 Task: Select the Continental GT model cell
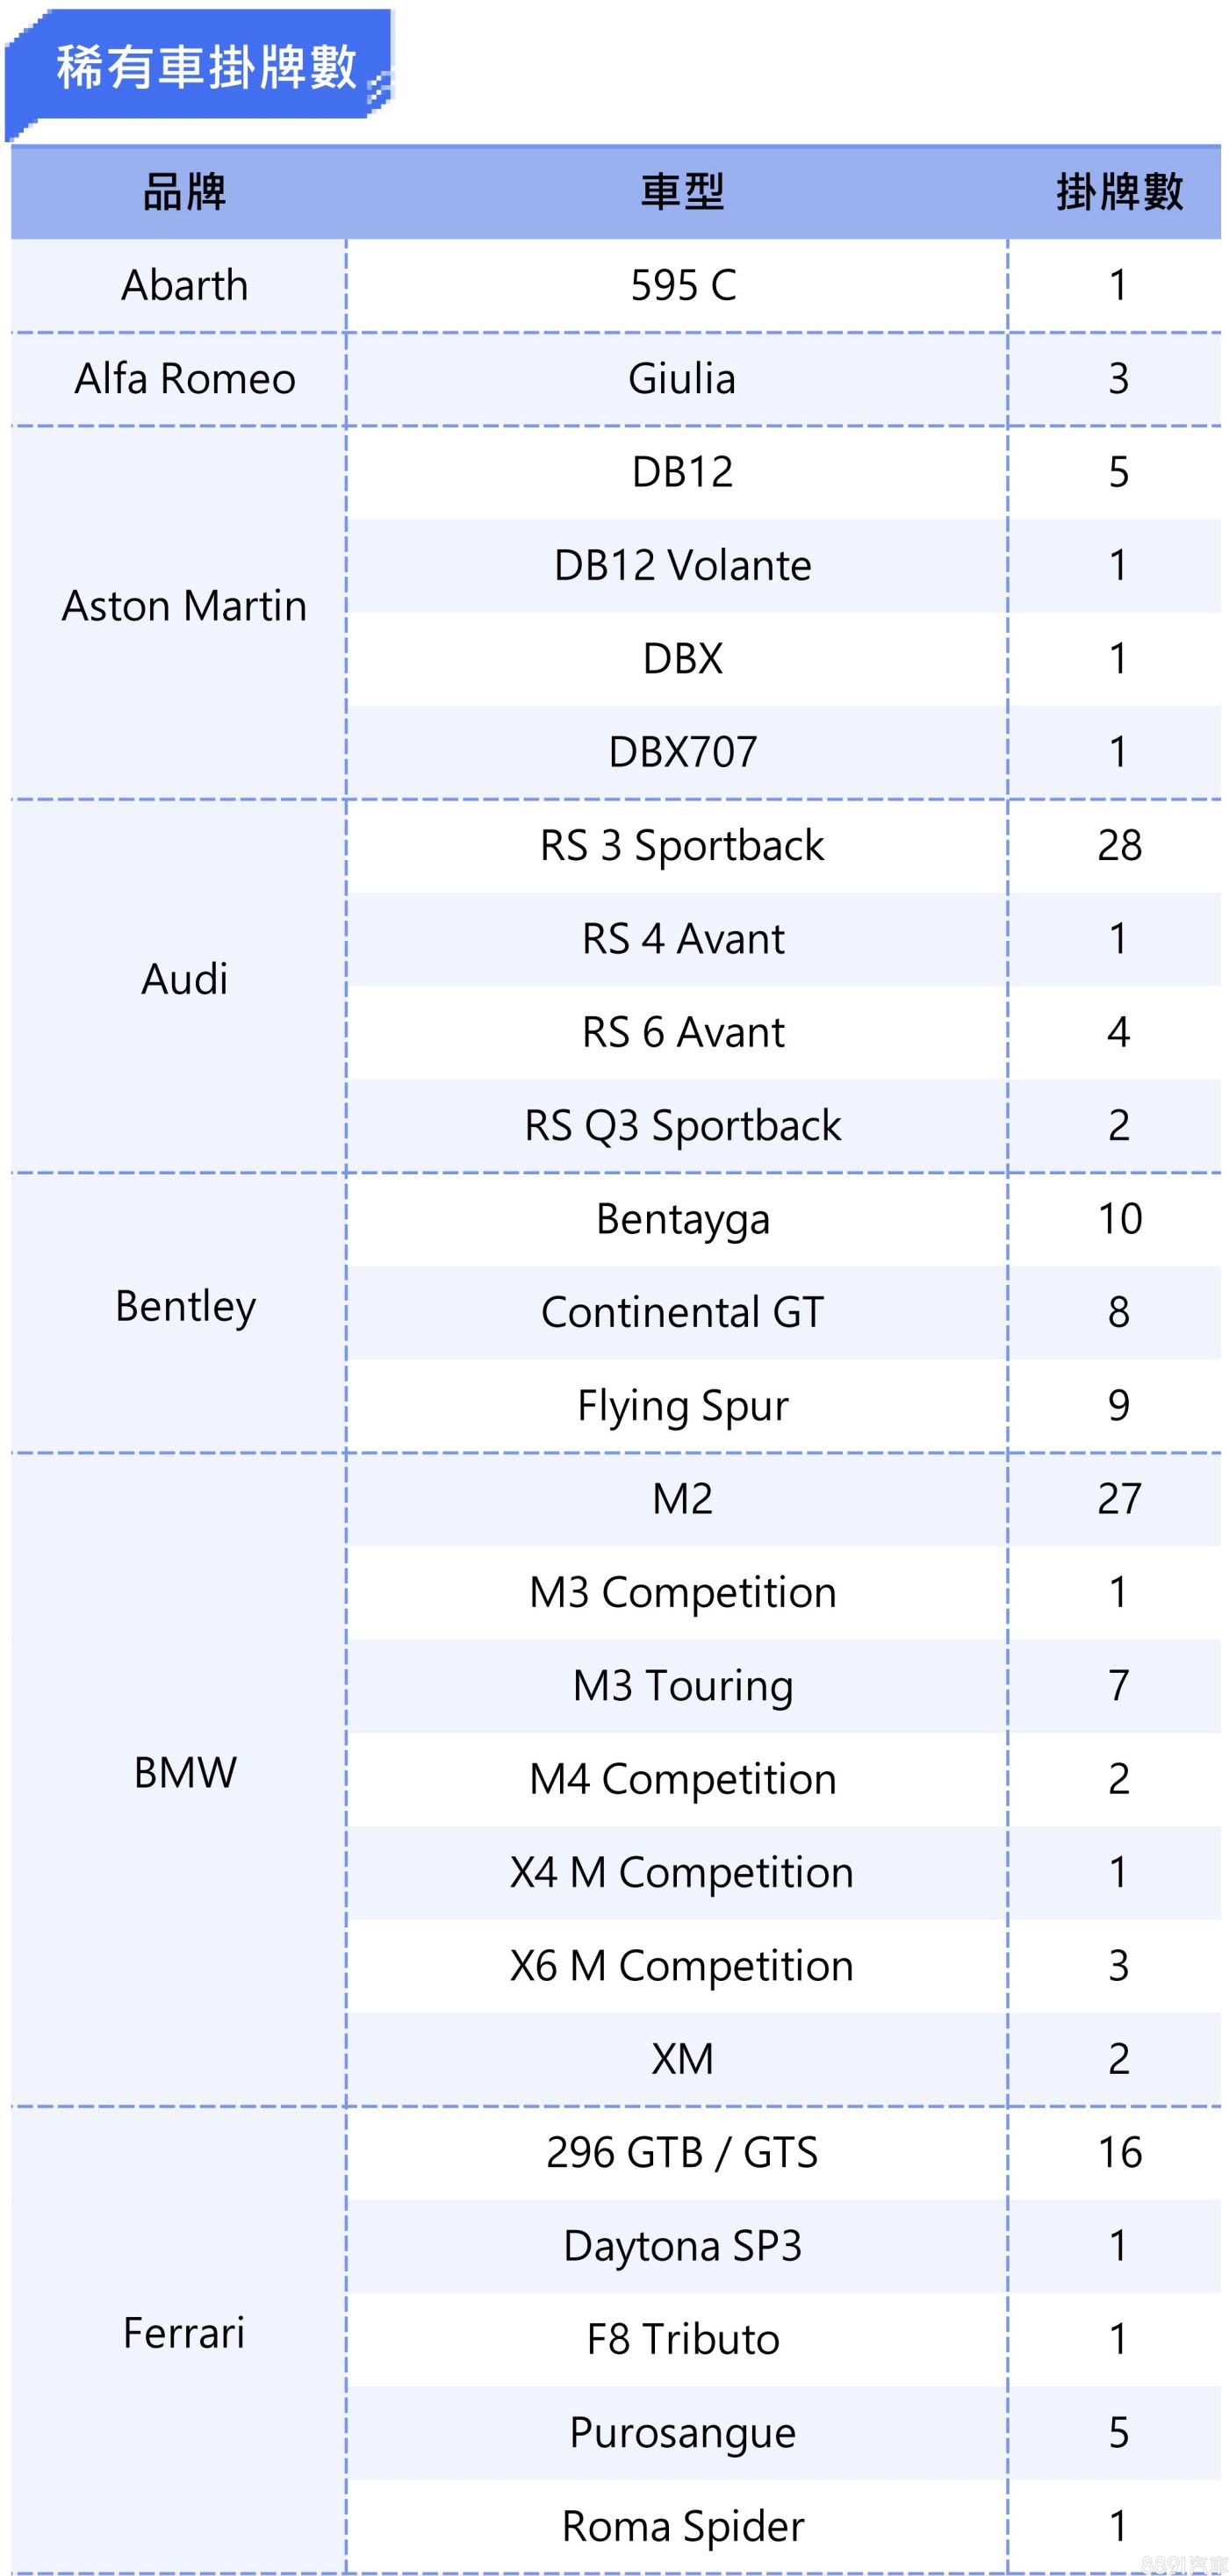click(x=682, y=1312)
